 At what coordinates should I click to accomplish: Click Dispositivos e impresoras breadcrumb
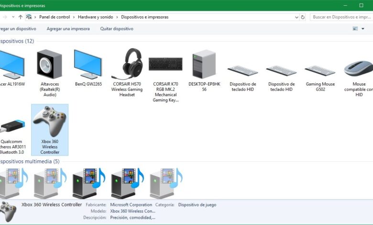(x=144, y=17)
